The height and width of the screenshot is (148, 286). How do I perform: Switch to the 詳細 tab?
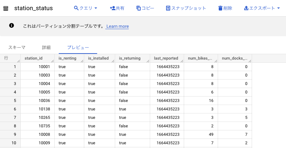point(46,48)
